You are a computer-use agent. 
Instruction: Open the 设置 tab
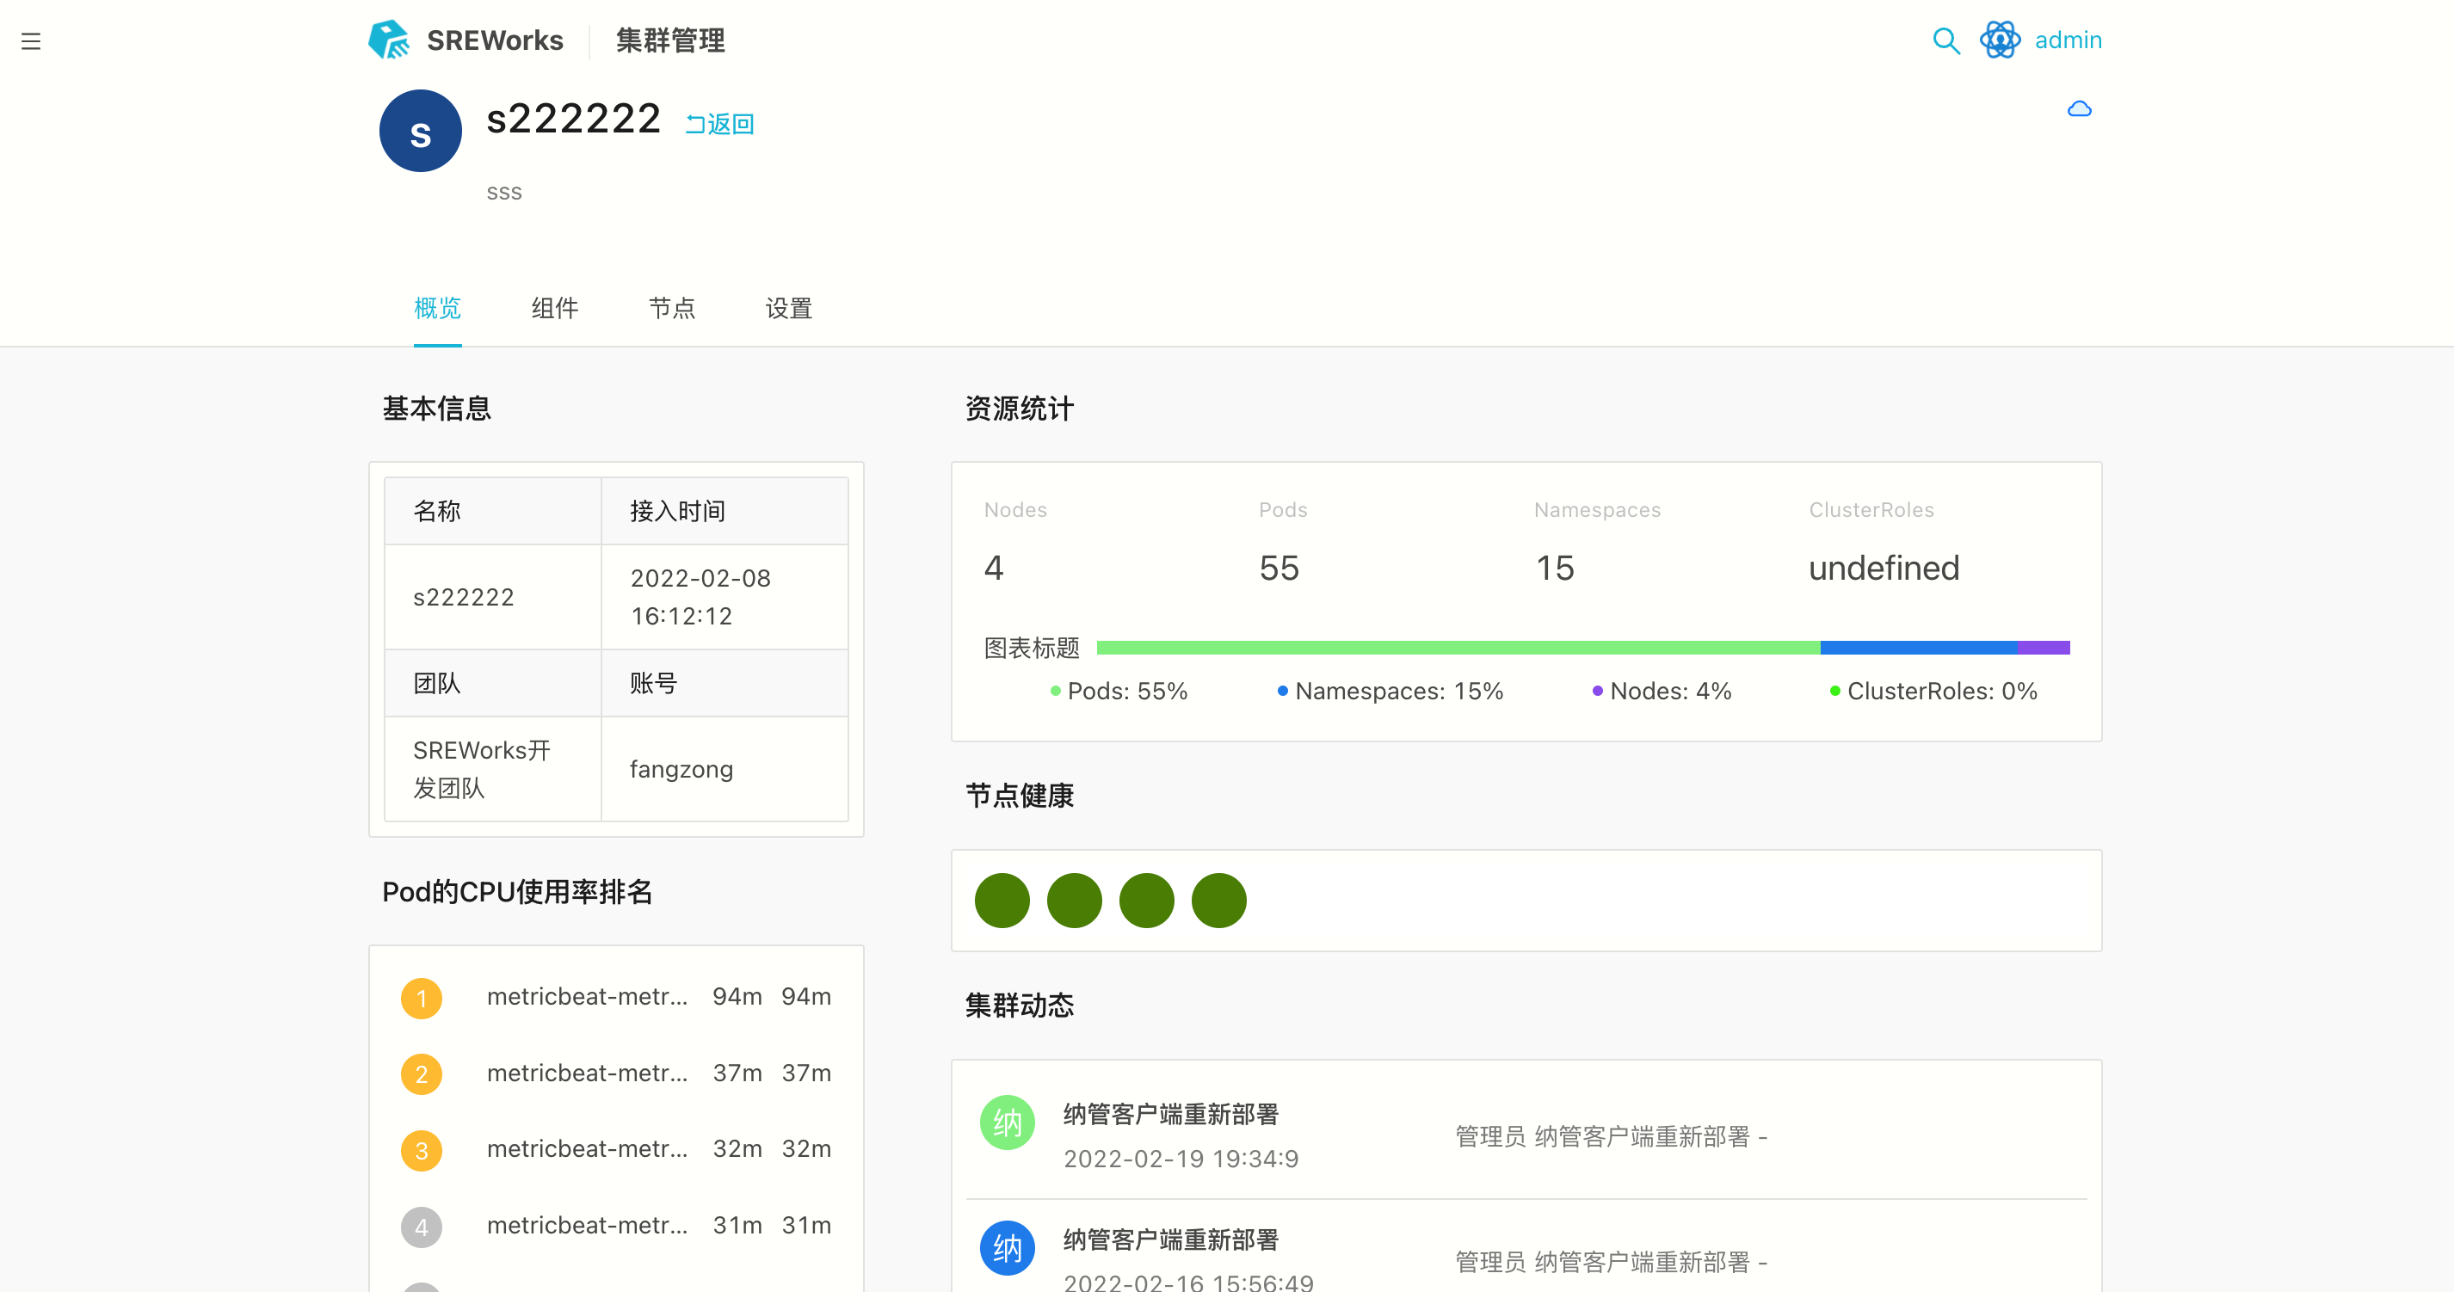pos(789,309)
